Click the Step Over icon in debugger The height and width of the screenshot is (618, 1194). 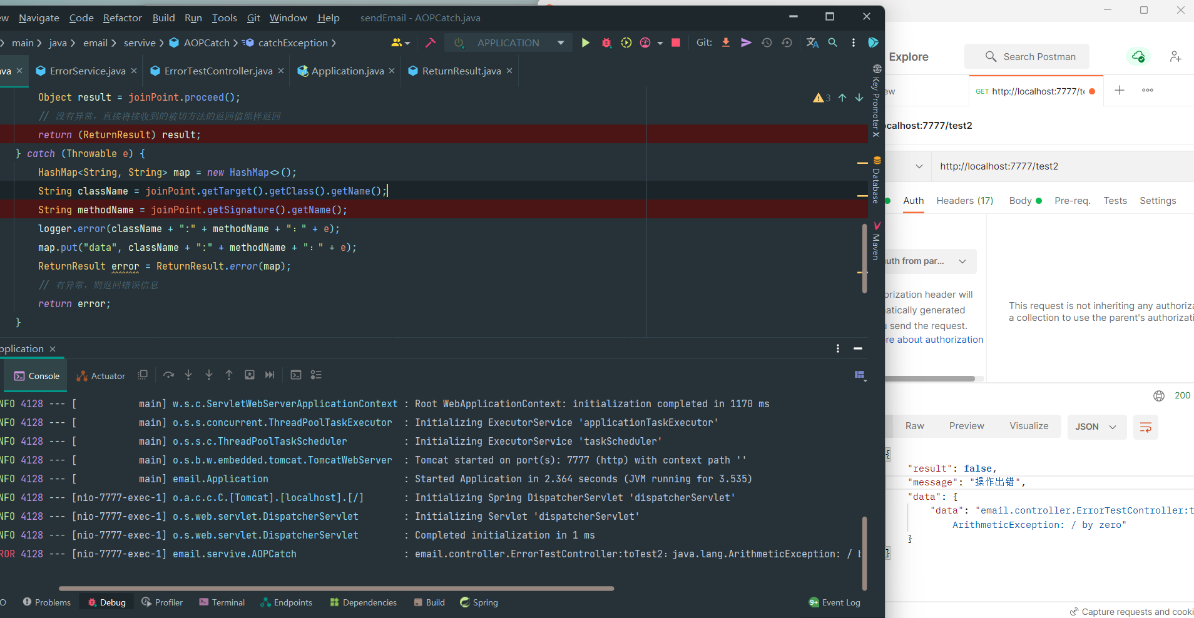pyautogui.click(x=168, y=375)
